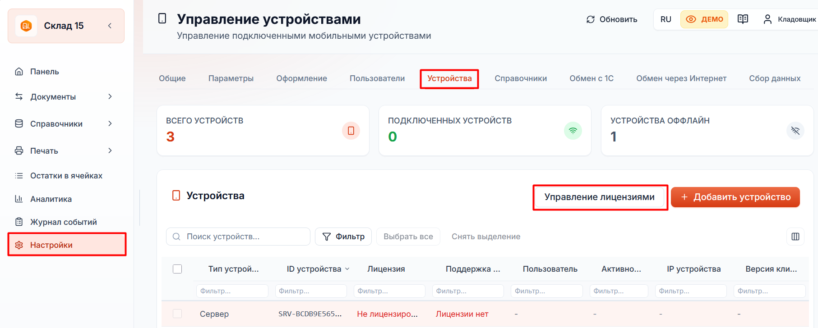This screenshot has height=328, width=818.
Task: Open the Кладовщик user profile
Action: coord(790,19)
